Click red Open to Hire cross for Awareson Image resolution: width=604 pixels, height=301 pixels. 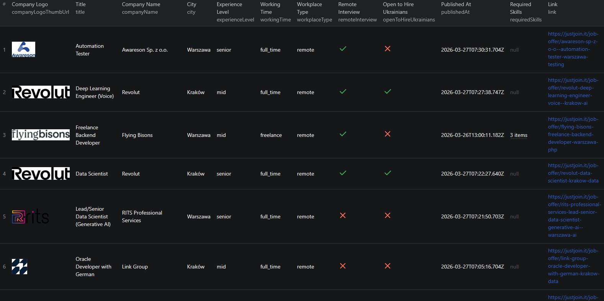388,49
